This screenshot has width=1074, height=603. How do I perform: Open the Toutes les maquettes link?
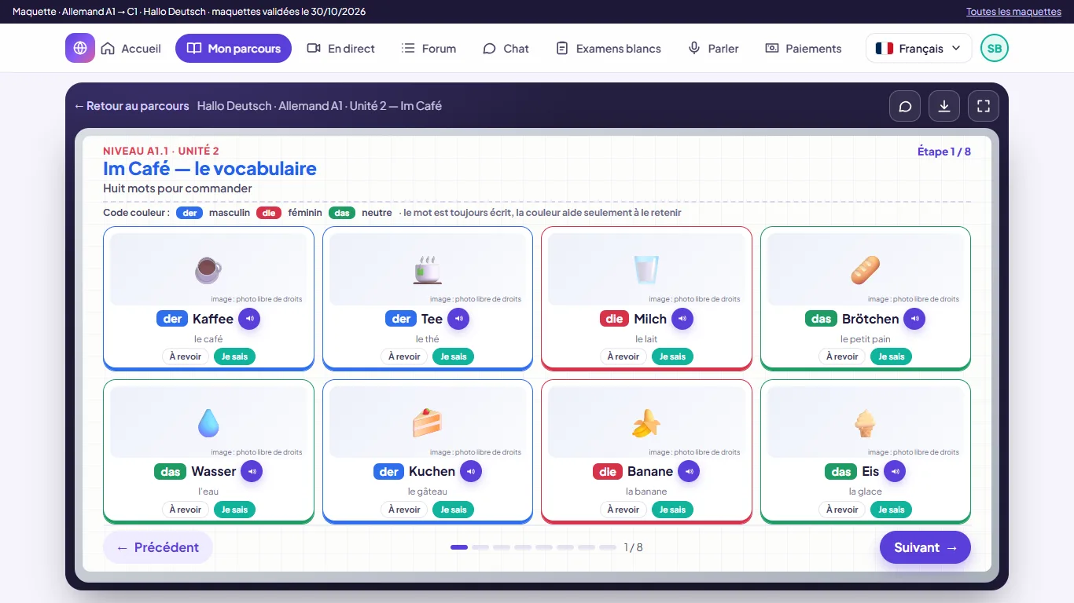click(x=1013, y=12)
